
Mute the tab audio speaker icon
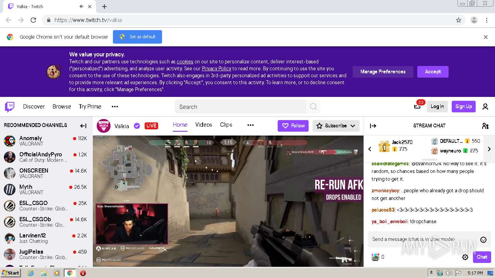[x=81, y=7]
